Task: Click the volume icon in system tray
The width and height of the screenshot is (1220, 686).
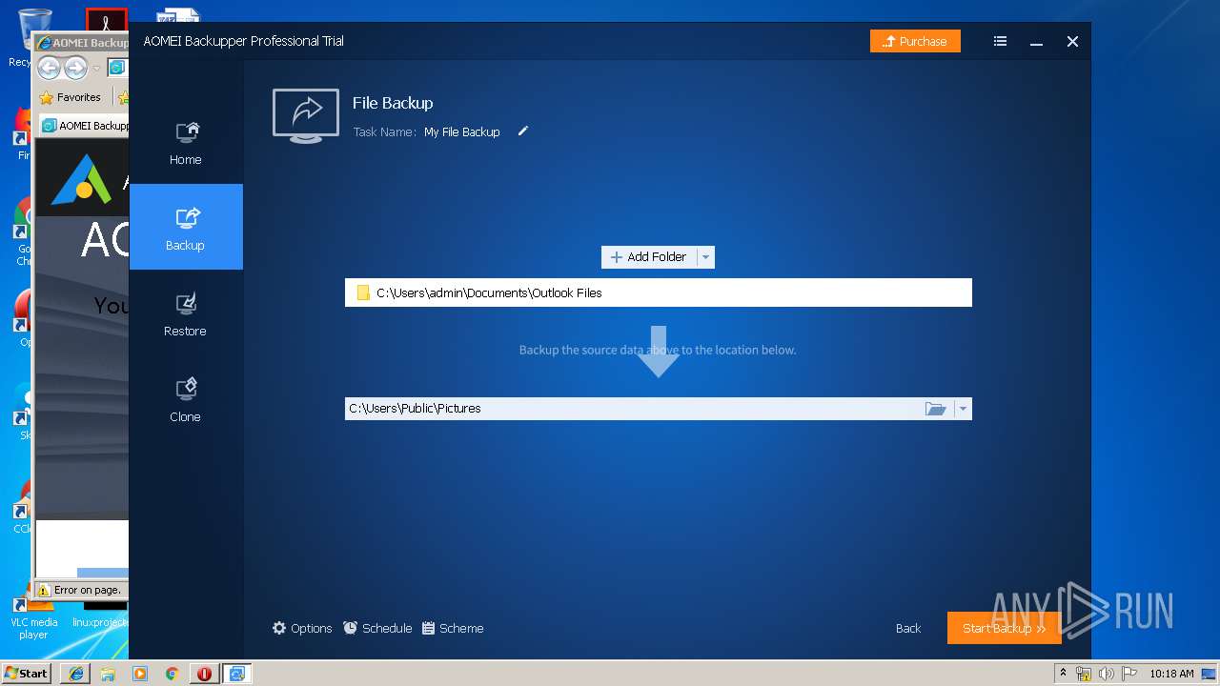Action: pos(1106,674)
